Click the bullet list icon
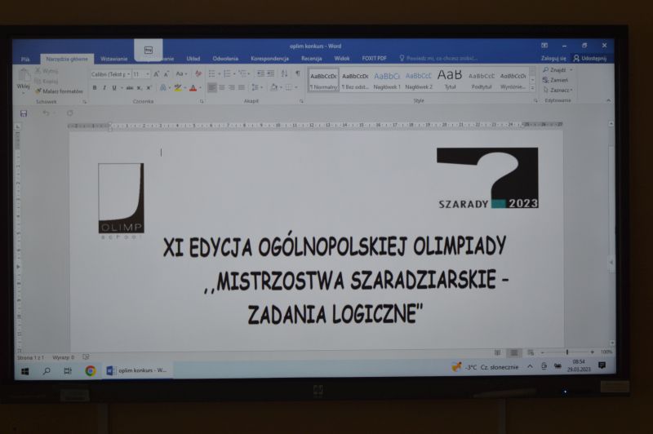This screenshot has width=653, height=434. click(212, 73)
